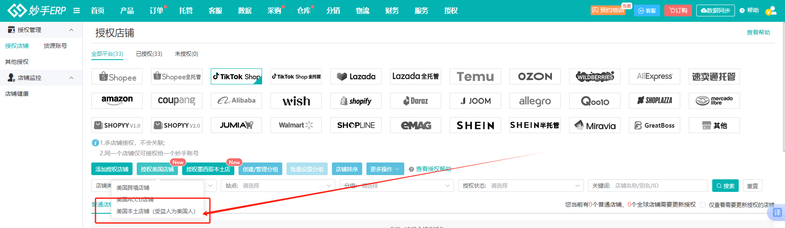Image resolution: width=785 pixels, height=228 pixels.
Task: Click the 妙手ERP logo
Action: coord(37,10)
